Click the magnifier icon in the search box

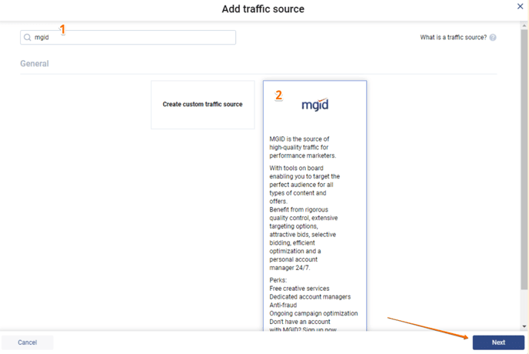(28, 38)
